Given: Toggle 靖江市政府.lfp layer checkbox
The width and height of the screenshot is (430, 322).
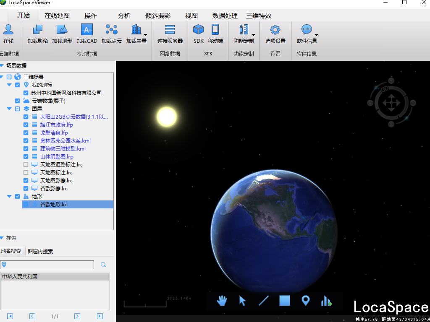Looking at the screenshot, I should tap(26, 125).
